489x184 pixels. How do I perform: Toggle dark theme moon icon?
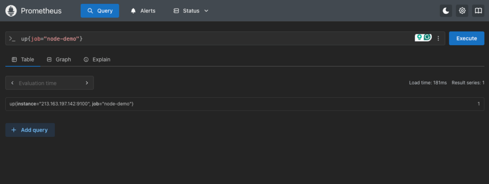[x=446, y=11]
